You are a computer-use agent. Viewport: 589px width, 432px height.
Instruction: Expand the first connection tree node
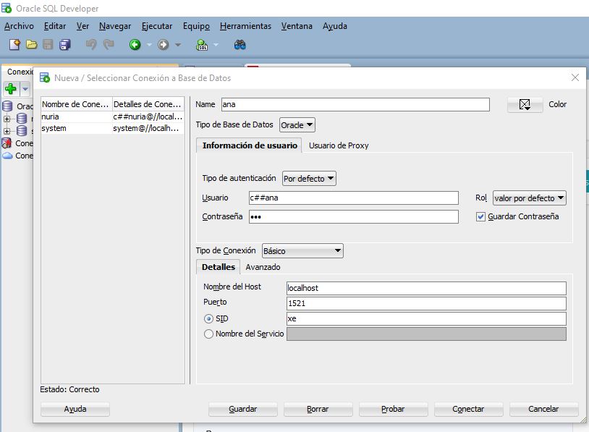tap(7, 119)
